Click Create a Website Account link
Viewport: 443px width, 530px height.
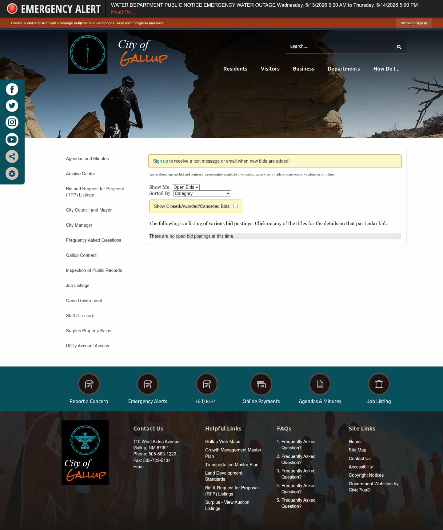pos(34,23)
